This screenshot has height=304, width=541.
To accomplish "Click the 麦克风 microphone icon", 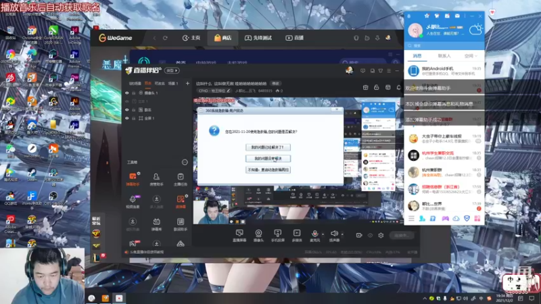I will [314, 233].
